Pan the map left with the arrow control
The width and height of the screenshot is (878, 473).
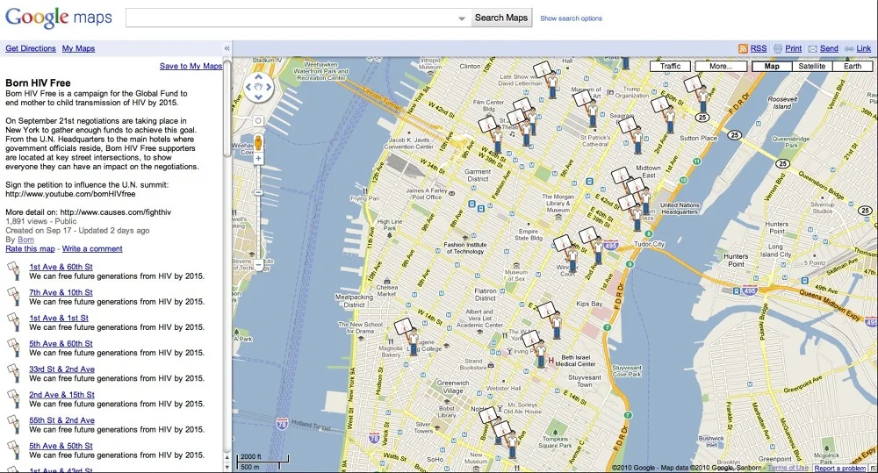248,88
